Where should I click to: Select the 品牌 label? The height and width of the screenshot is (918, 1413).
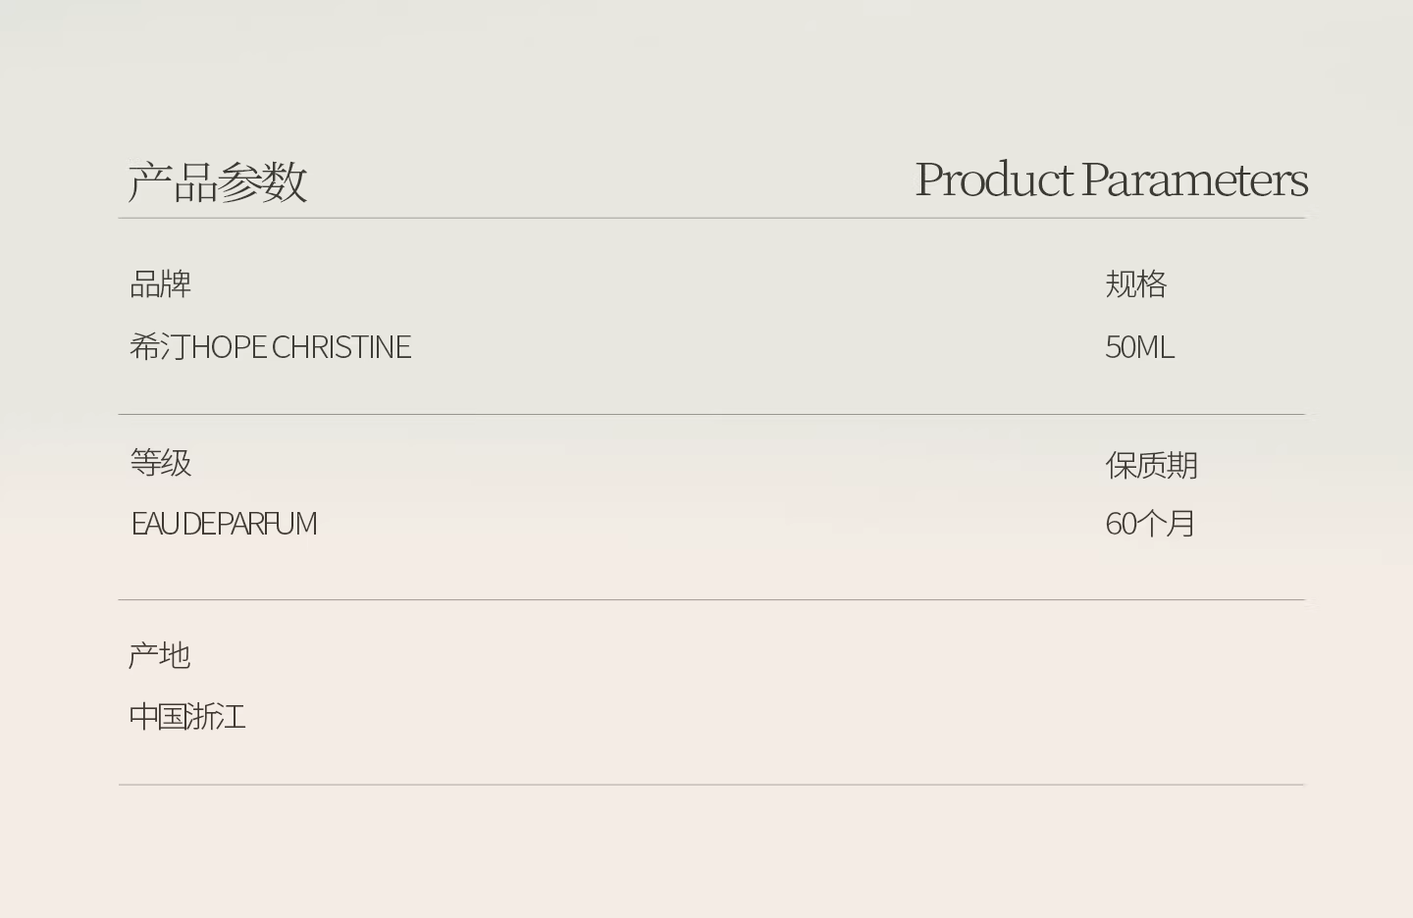click(x=160, y=284)
